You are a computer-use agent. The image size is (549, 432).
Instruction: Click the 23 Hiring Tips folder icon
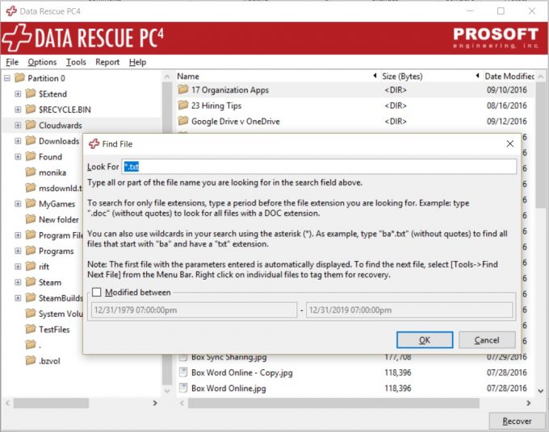[x=182, y=106]
